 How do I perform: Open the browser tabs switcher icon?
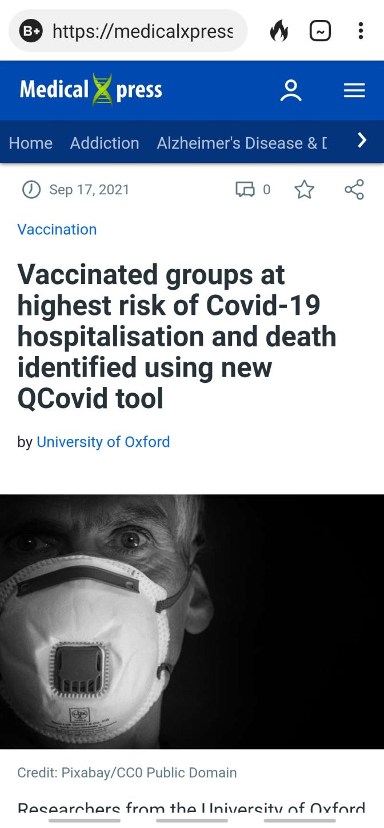(320, 31)
